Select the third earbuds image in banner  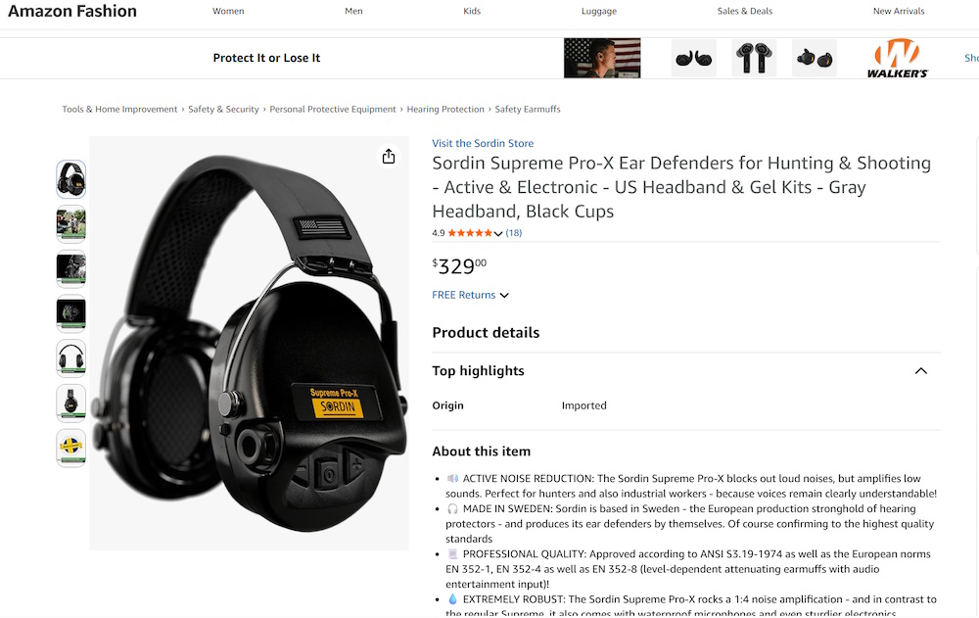(x=815, y=58)
